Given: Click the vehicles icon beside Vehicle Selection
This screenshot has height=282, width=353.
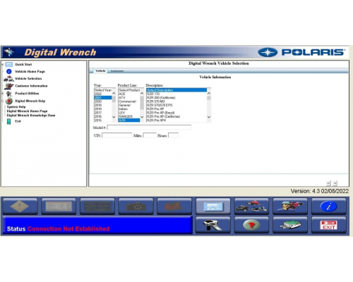Looking at the screenshot, I should (9, 79).
